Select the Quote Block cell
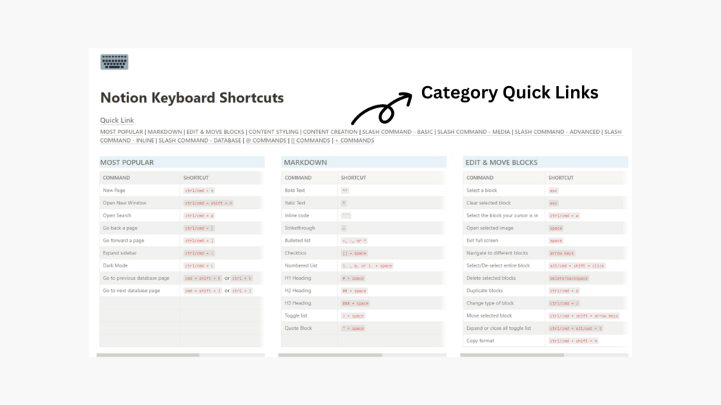The image size is (721, 405). pyautogui.click(x=309, y=328)
